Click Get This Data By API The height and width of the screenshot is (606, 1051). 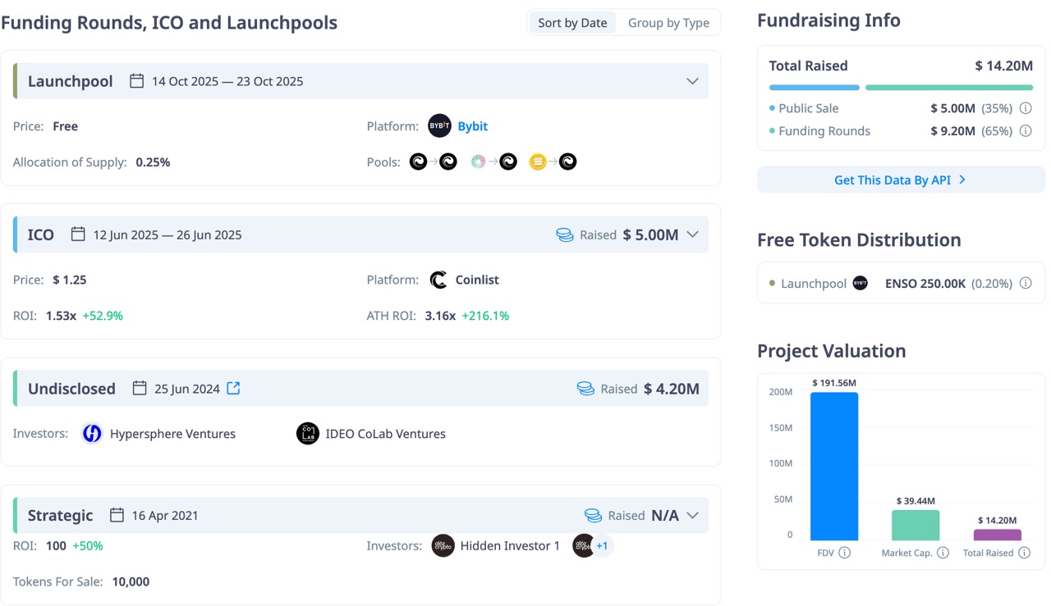pos(900,180)
